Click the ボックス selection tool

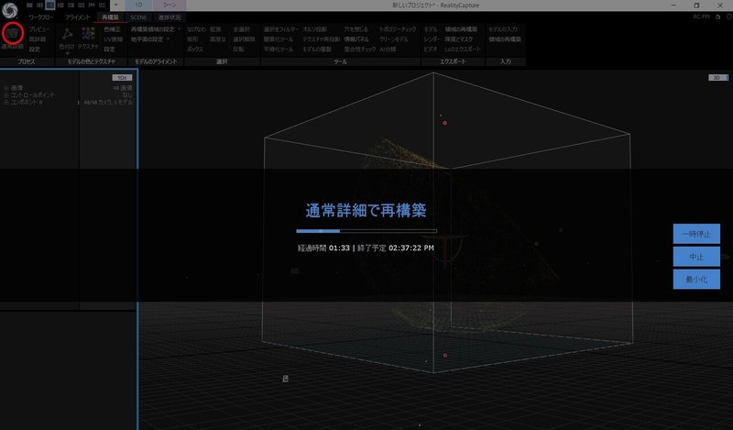click(x=195, y=50)
